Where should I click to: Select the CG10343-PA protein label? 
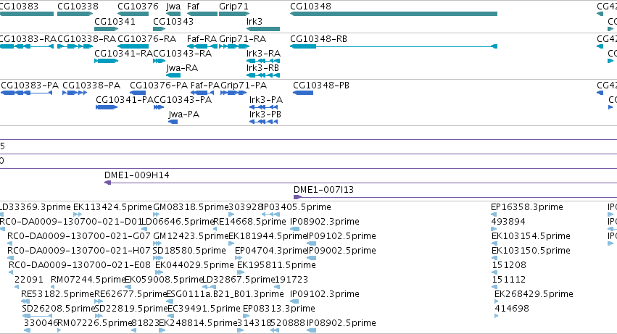coord(183,99)
